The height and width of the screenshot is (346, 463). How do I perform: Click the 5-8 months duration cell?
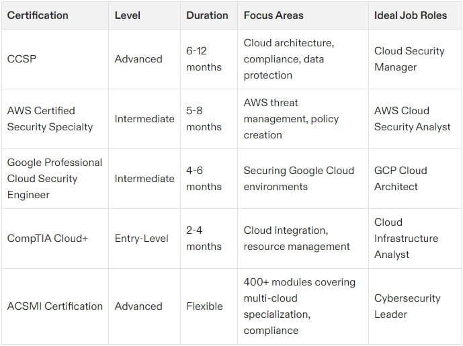coord(204,119)
